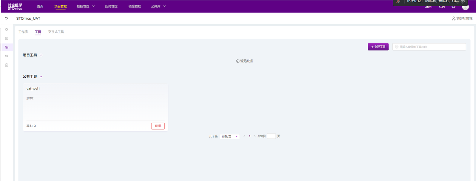Click the red 卸载 button on uat_tool1
This screenshot has width=476, height=181.
tap(158, 126)
